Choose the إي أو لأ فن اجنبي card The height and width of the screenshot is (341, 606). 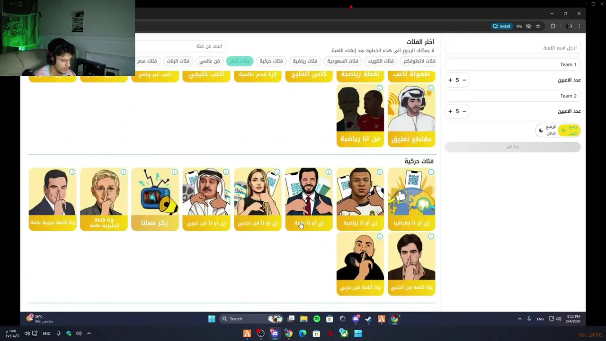point(258,199)
